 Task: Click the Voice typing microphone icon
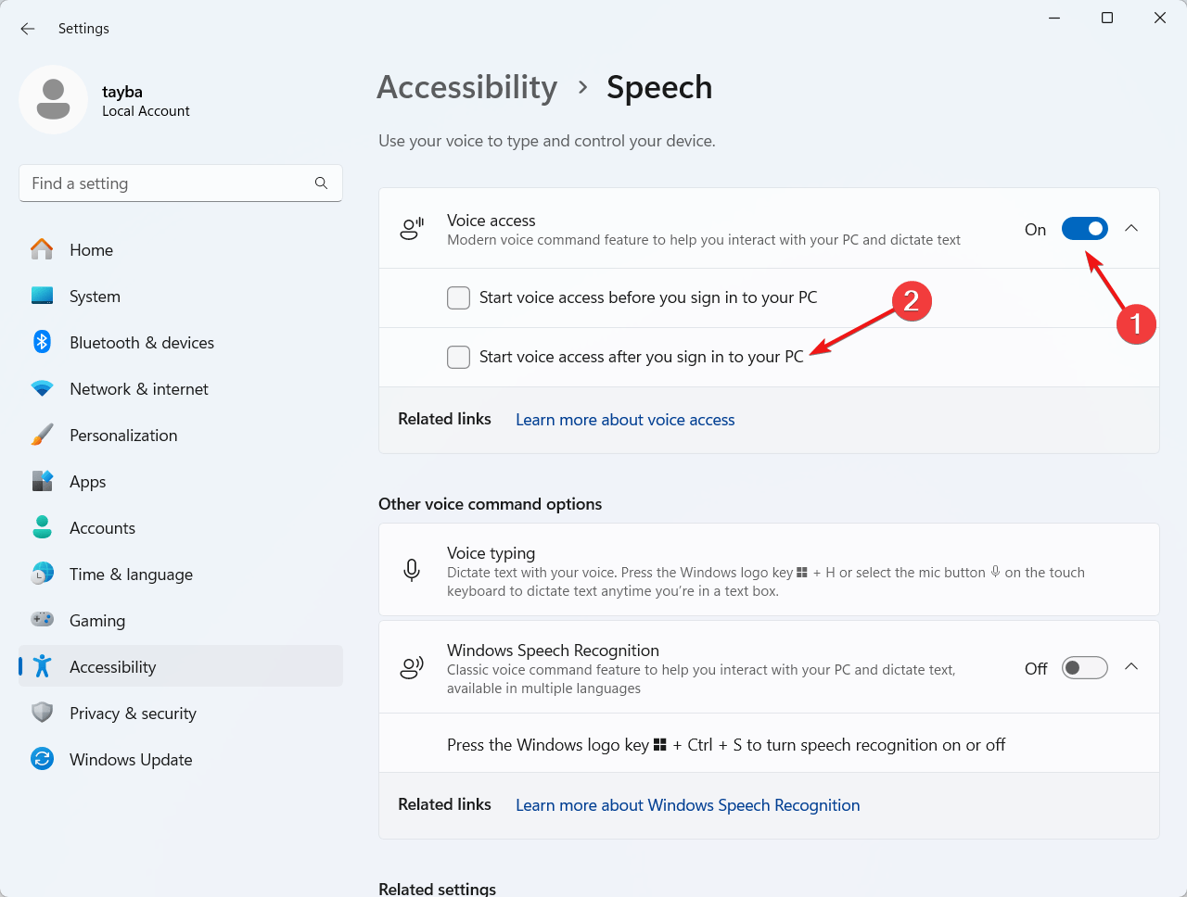click(x=412, y=570)
